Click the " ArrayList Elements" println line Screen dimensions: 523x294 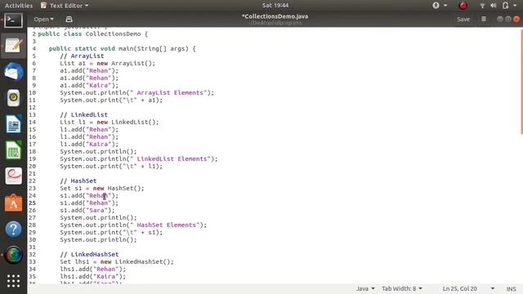point(137,92)
